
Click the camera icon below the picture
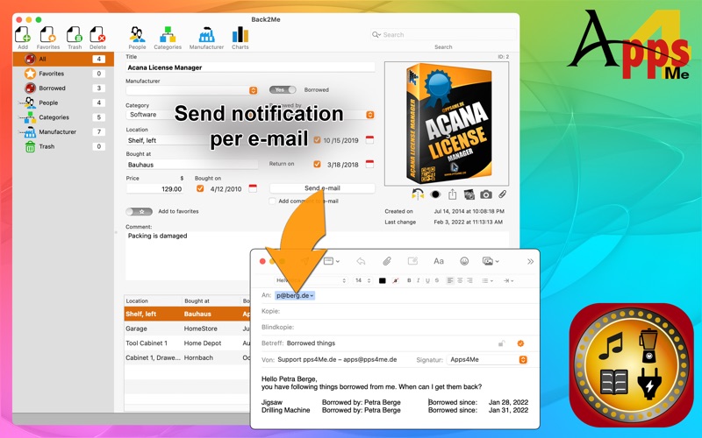coord(486,194)
